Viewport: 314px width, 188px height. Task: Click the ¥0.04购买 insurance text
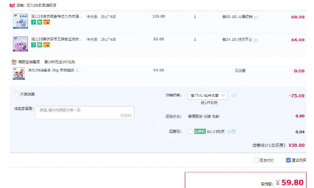[215, 131]
